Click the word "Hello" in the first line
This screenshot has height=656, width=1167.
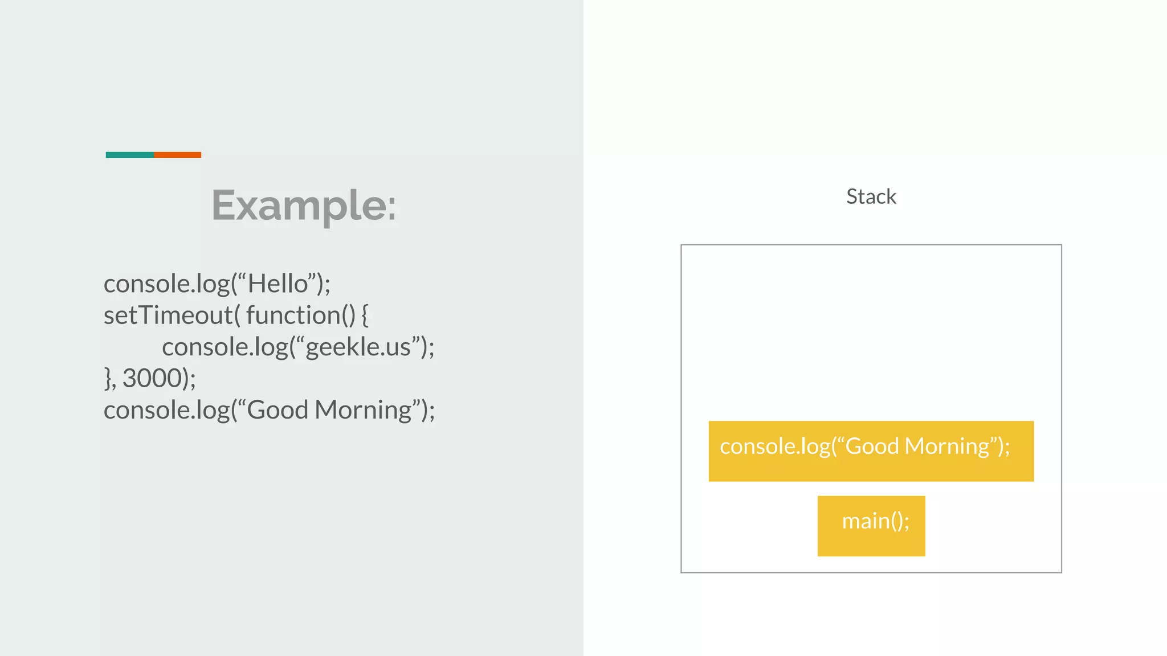(x=278, y=284)
